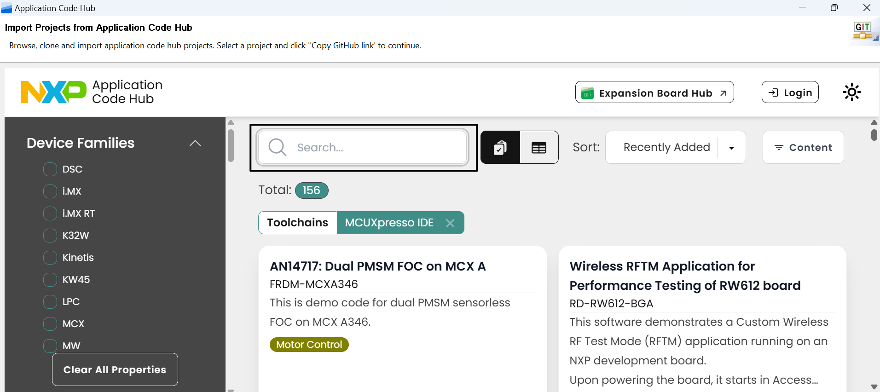Toggle the sun light-mode theme icon
Screen dimensions: 880x392
click(x=851, y=92)
